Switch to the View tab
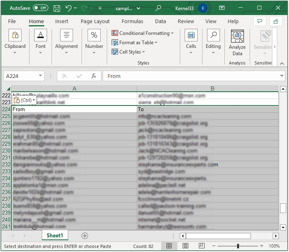 tap(211, 22)
